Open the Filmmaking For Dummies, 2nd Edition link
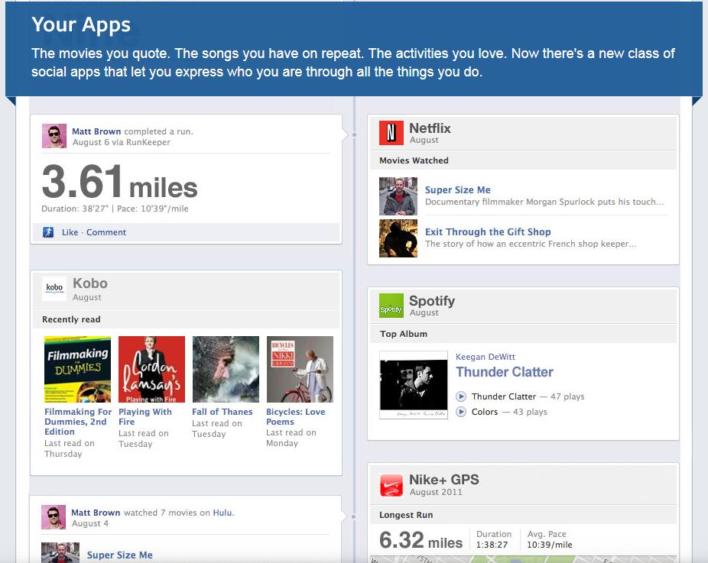The height and width of the screenshot is (563, 708). coord(78,422)
